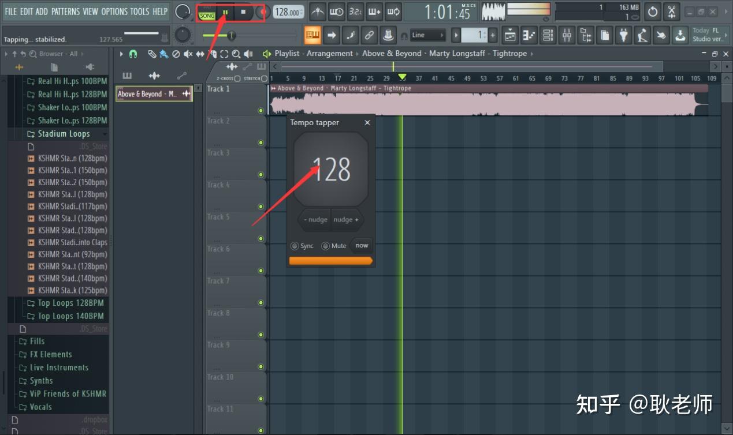Adjust the main volume knob
This screenshot has height=435, width=733.
(x=183, y=12)
